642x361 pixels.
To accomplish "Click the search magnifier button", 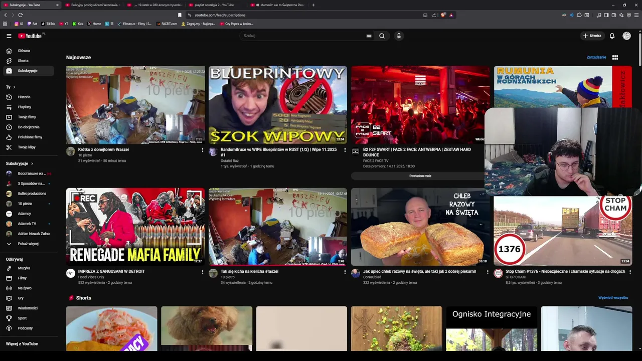I will point(382,36).
